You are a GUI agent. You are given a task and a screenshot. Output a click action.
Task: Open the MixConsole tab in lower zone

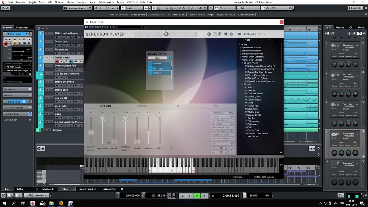pyautogui.click(x=48, y=189)
